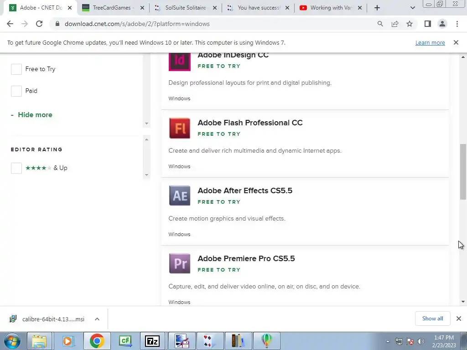Open 7-Zip from the taskbar
This screenshot has width=467, height=350.
[x=152, y=341]
